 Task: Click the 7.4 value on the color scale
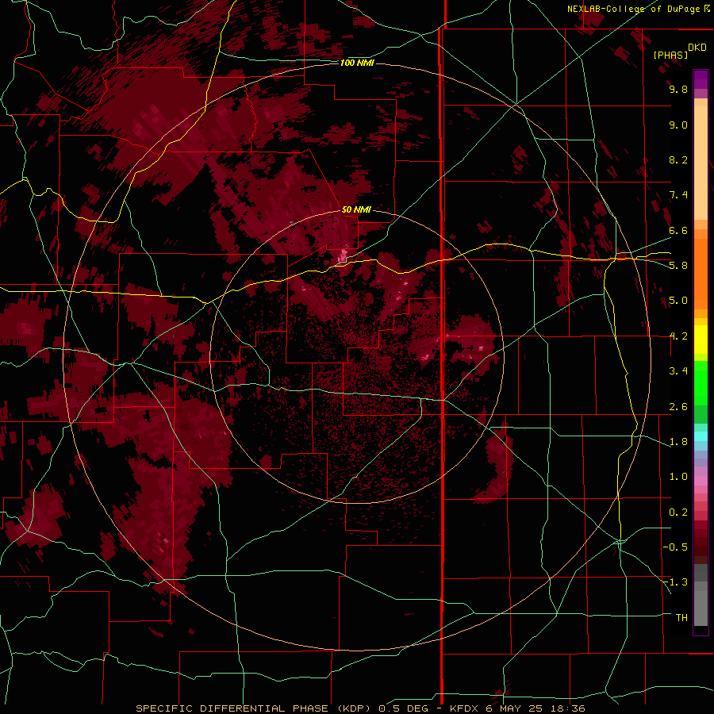coord(678,195)
